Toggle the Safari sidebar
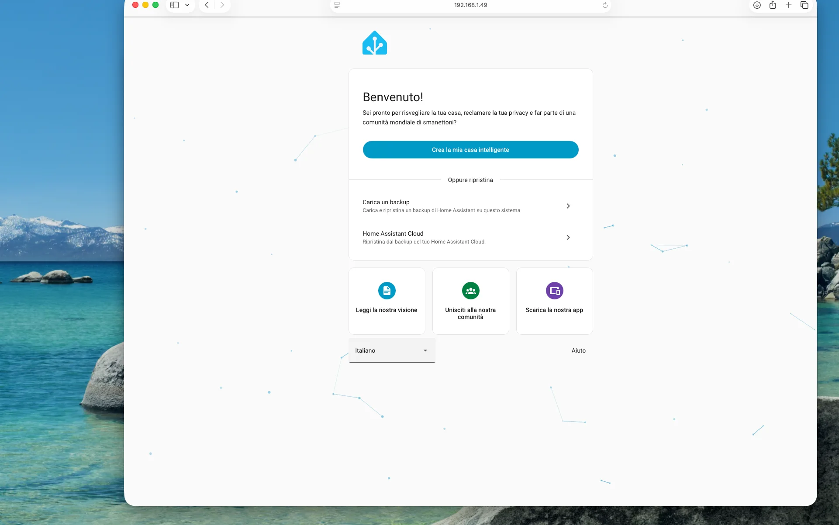 [x=174, y=5]
